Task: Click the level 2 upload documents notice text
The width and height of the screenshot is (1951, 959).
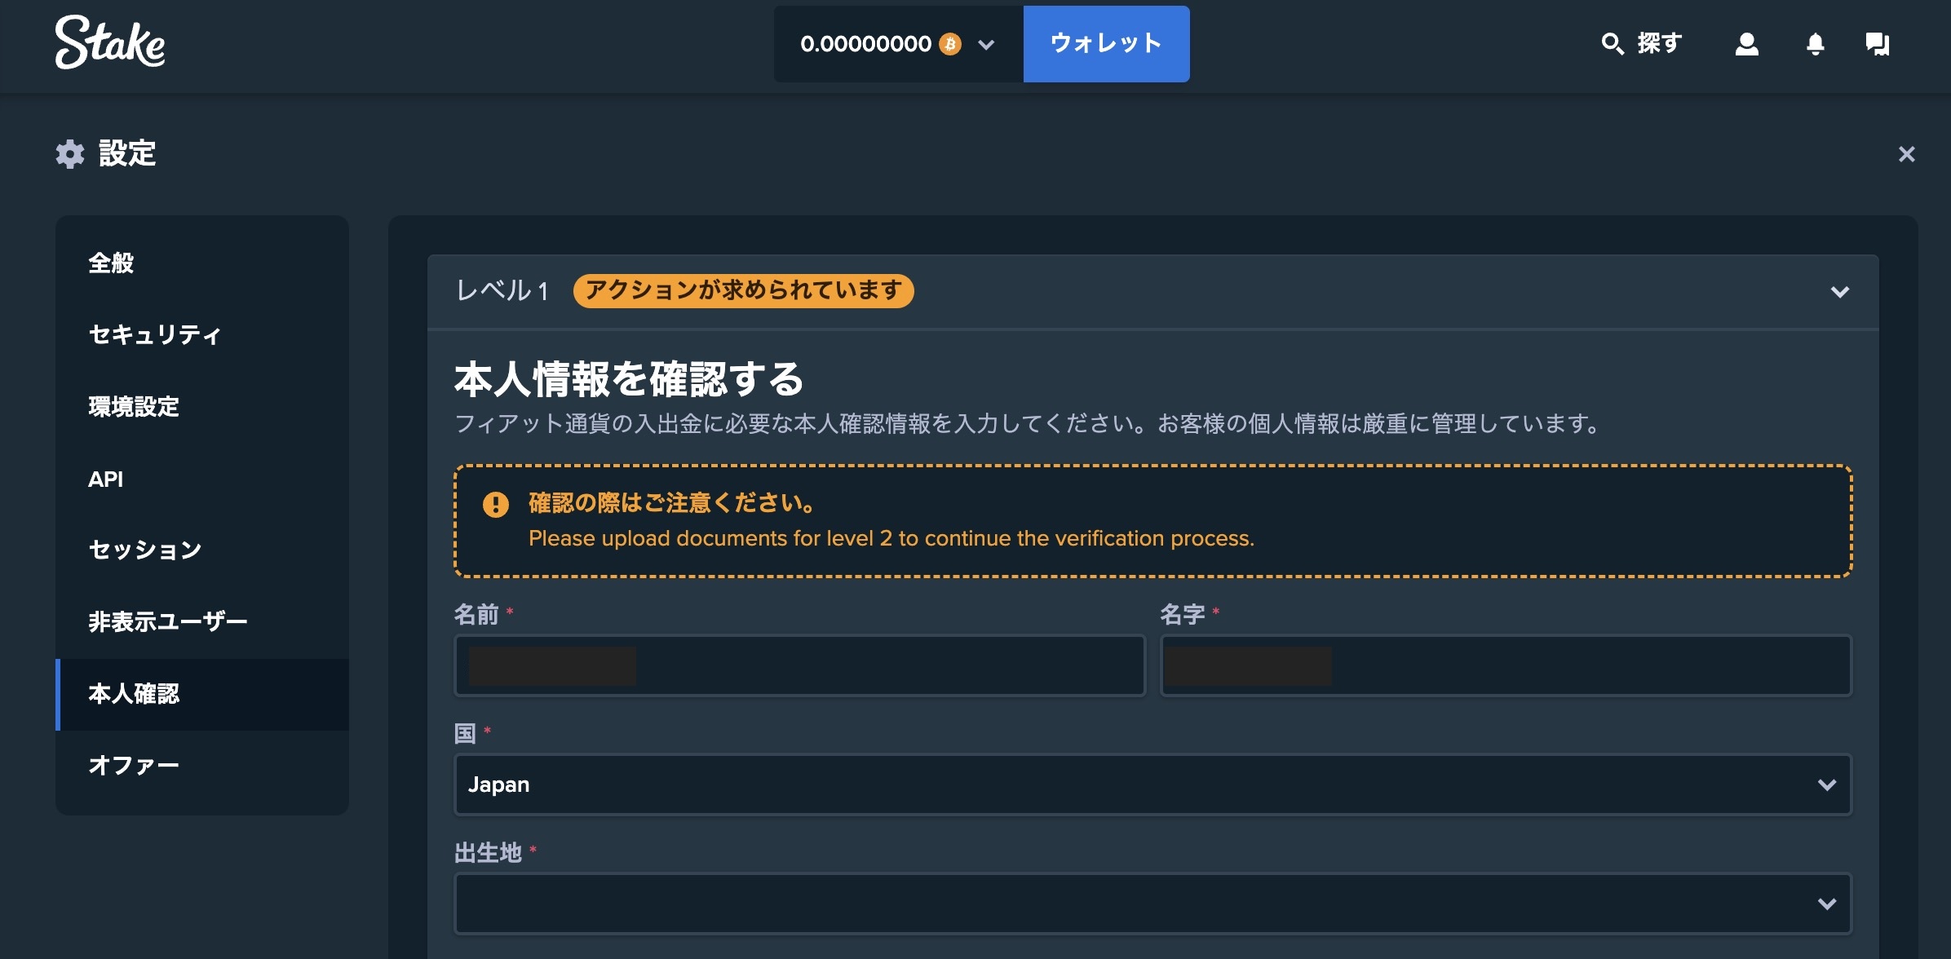Action: (891, 539)
